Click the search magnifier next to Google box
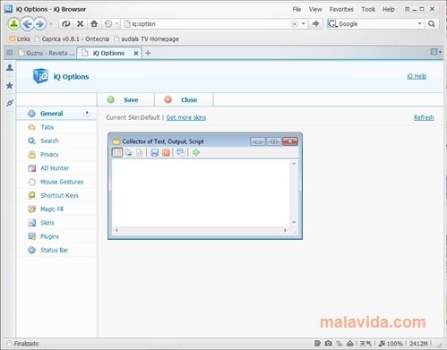447x350 pixels. click(x=431, y=24)
